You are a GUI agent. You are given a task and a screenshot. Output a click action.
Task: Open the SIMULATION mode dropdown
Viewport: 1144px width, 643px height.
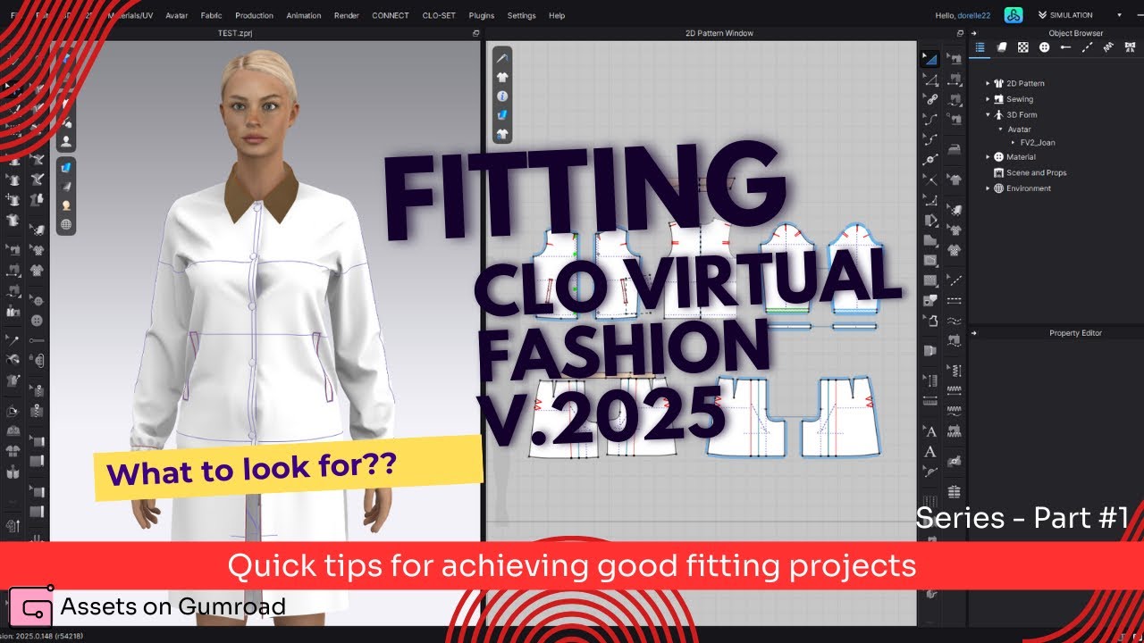pos(1072,15)
